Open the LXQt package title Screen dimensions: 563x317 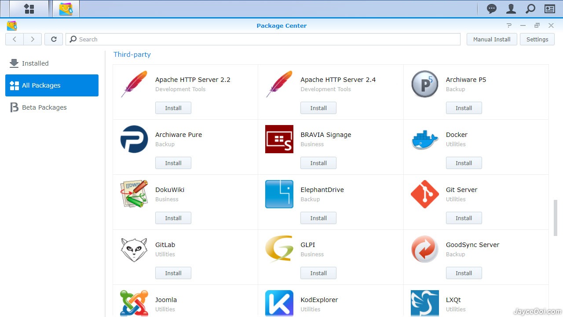tap(453, 300)
